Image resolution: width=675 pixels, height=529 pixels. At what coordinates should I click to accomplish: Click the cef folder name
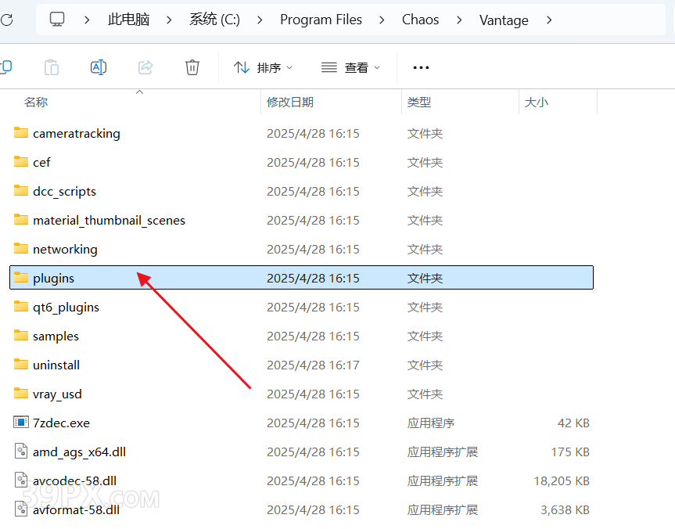tap(41, 163)
